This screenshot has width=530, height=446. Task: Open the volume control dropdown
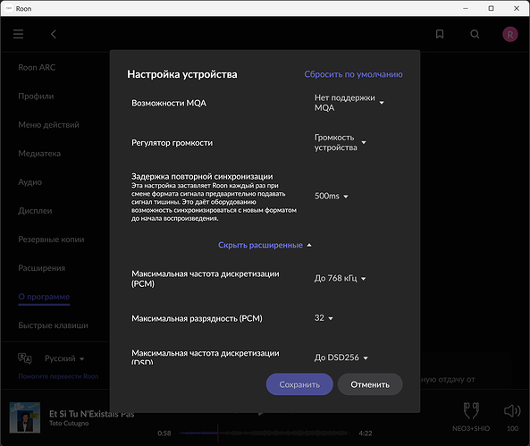coord(340,142)
